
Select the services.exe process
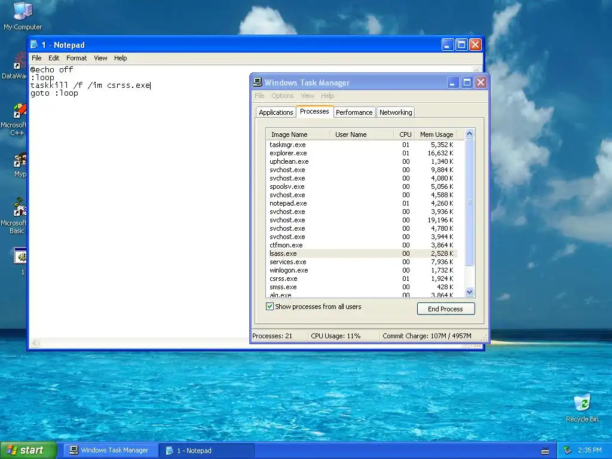362,262
